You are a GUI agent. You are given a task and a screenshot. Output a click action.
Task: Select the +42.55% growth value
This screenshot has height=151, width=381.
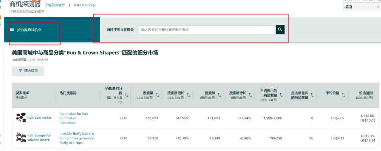(182, 118)
